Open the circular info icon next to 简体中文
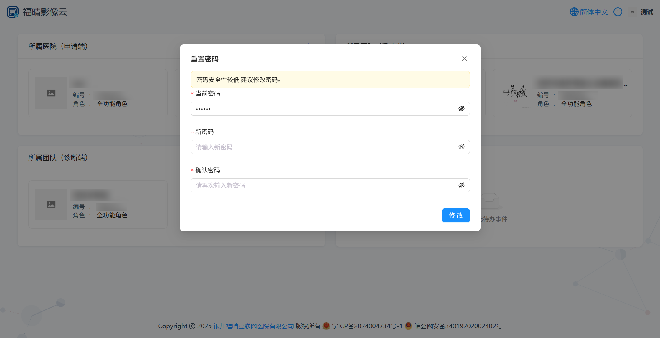The height and width of the screenshot is (338, 660). tap(618, 11)
